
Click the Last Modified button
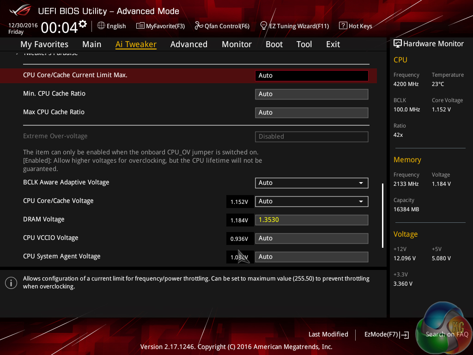pos(328,334)
